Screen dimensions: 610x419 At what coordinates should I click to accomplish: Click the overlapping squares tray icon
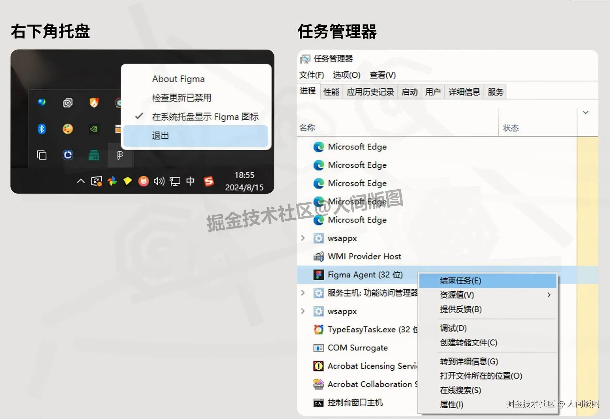point(41,155)
